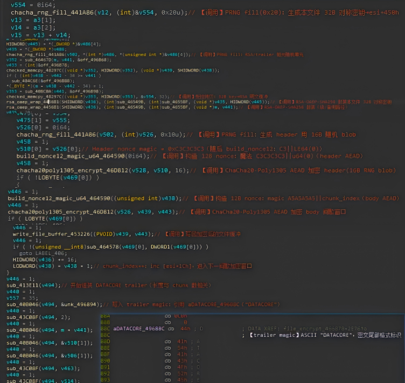Select the line "v433 = (int)&off_496B78;"
This screenshot has height=383, width=405.
[38, 65]
